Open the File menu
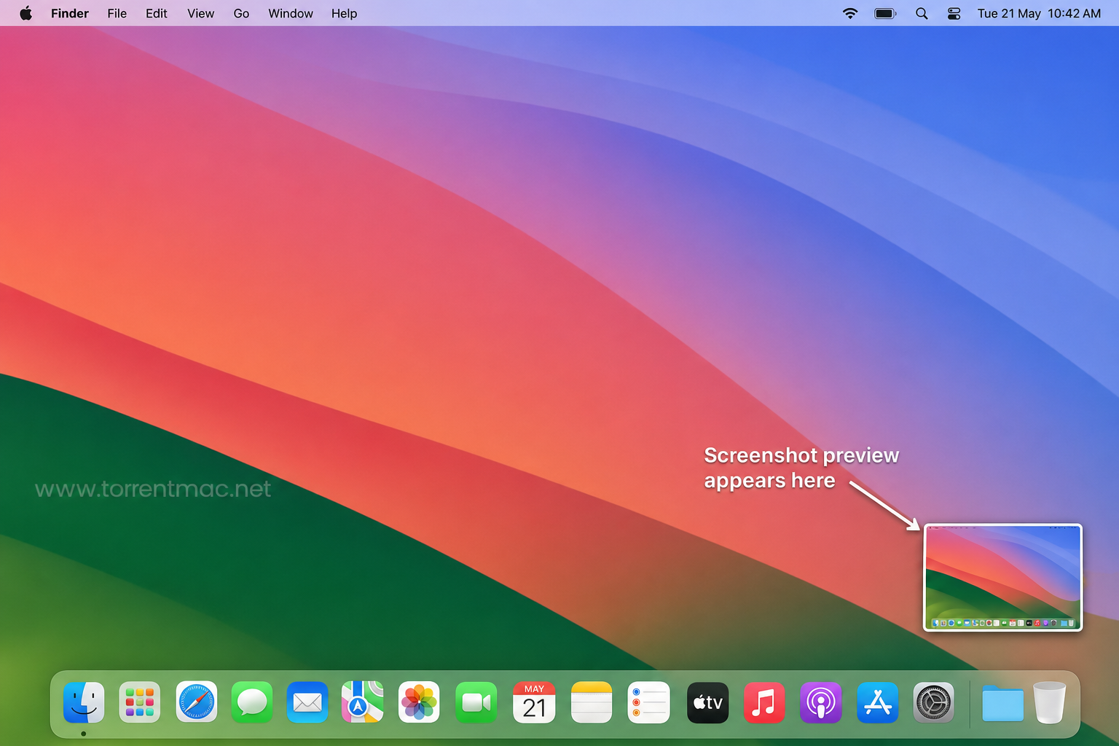 pos(117,13)
